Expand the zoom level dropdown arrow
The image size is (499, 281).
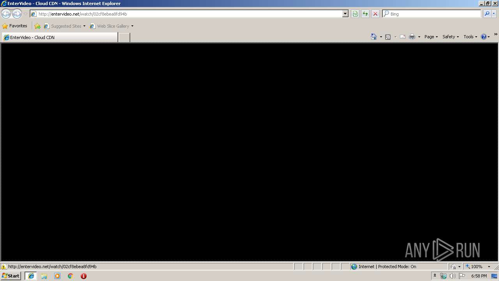pos(489,267)
